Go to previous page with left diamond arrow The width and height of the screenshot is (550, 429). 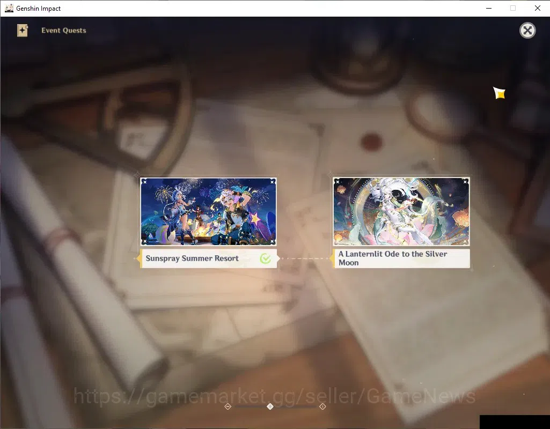(x=228, y=406)
